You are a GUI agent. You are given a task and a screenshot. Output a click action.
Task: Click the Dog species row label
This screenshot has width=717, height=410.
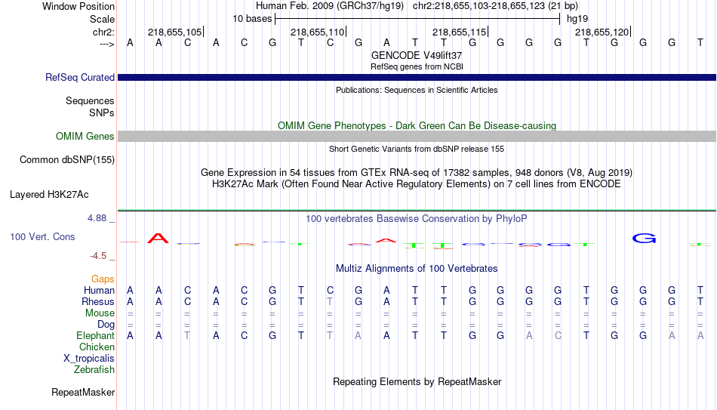[106, 325]
